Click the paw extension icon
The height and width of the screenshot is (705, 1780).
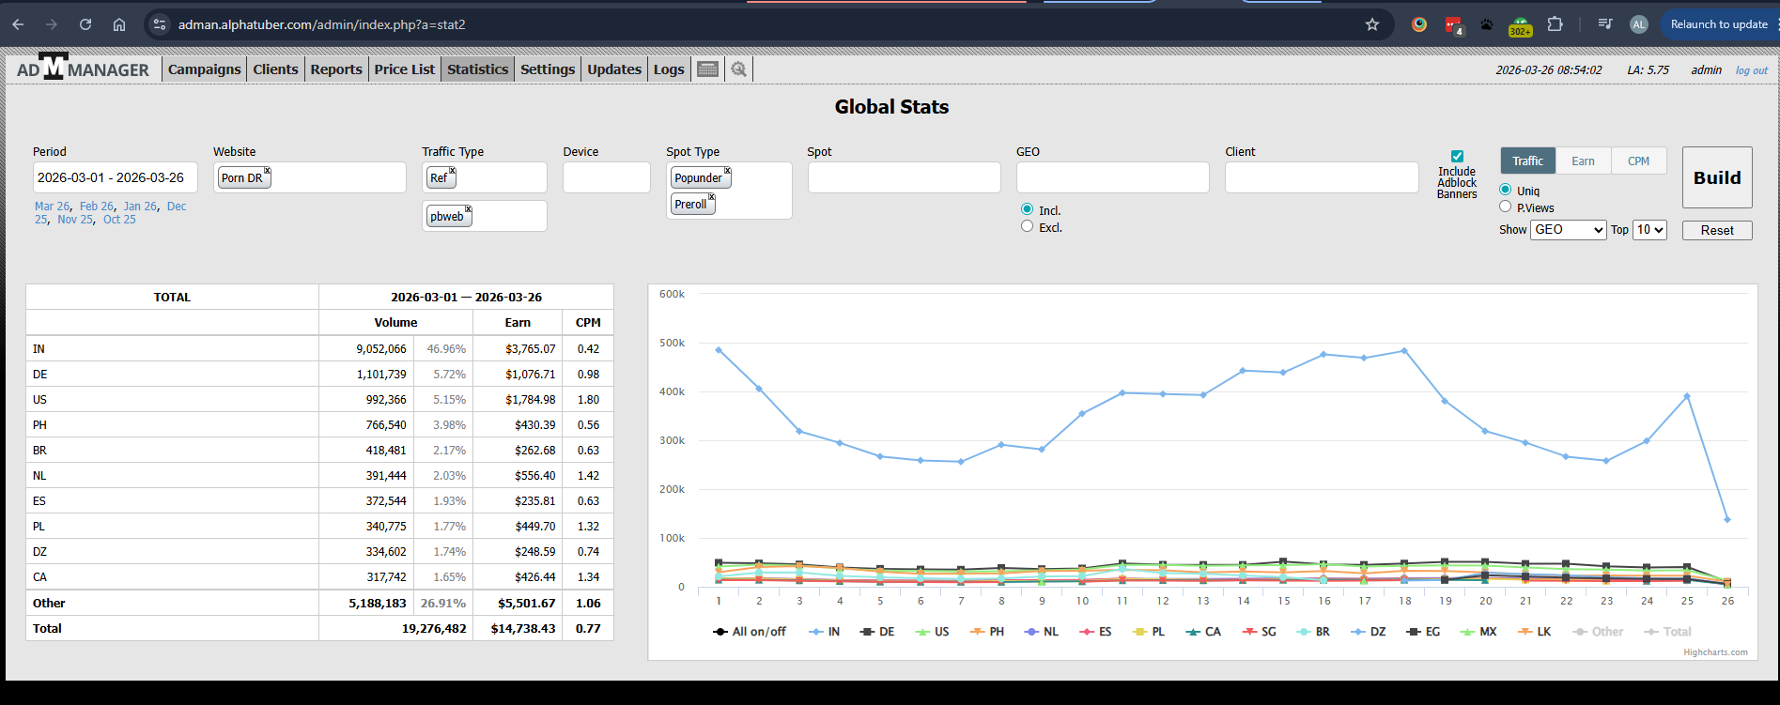click(1486, 24)
